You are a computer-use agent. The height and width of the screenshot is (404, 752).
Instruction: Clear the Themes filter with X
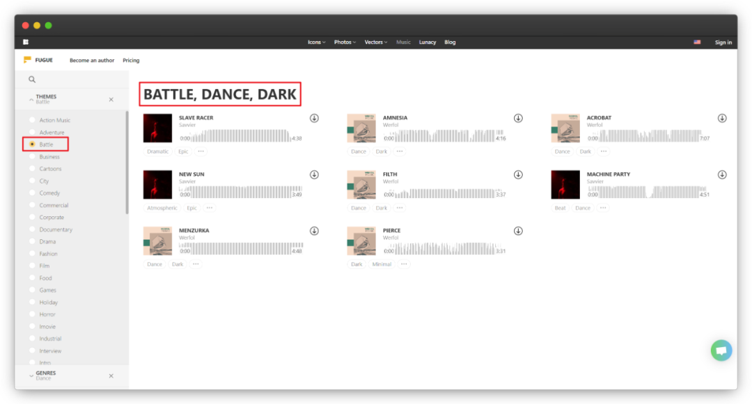111,99
